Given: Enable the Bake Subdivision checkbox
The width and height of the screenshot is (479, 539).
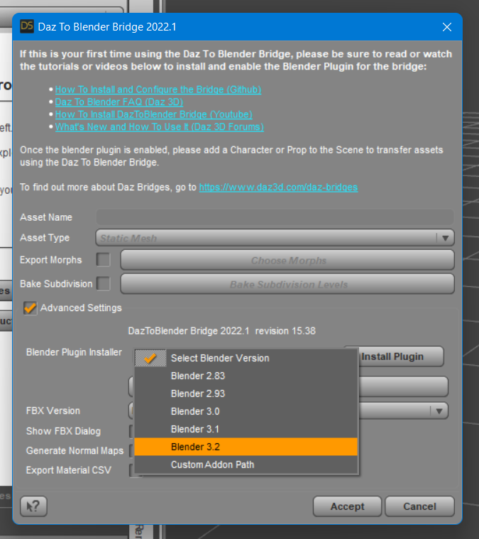Looking at the screenshot, I should click(103, 283).
